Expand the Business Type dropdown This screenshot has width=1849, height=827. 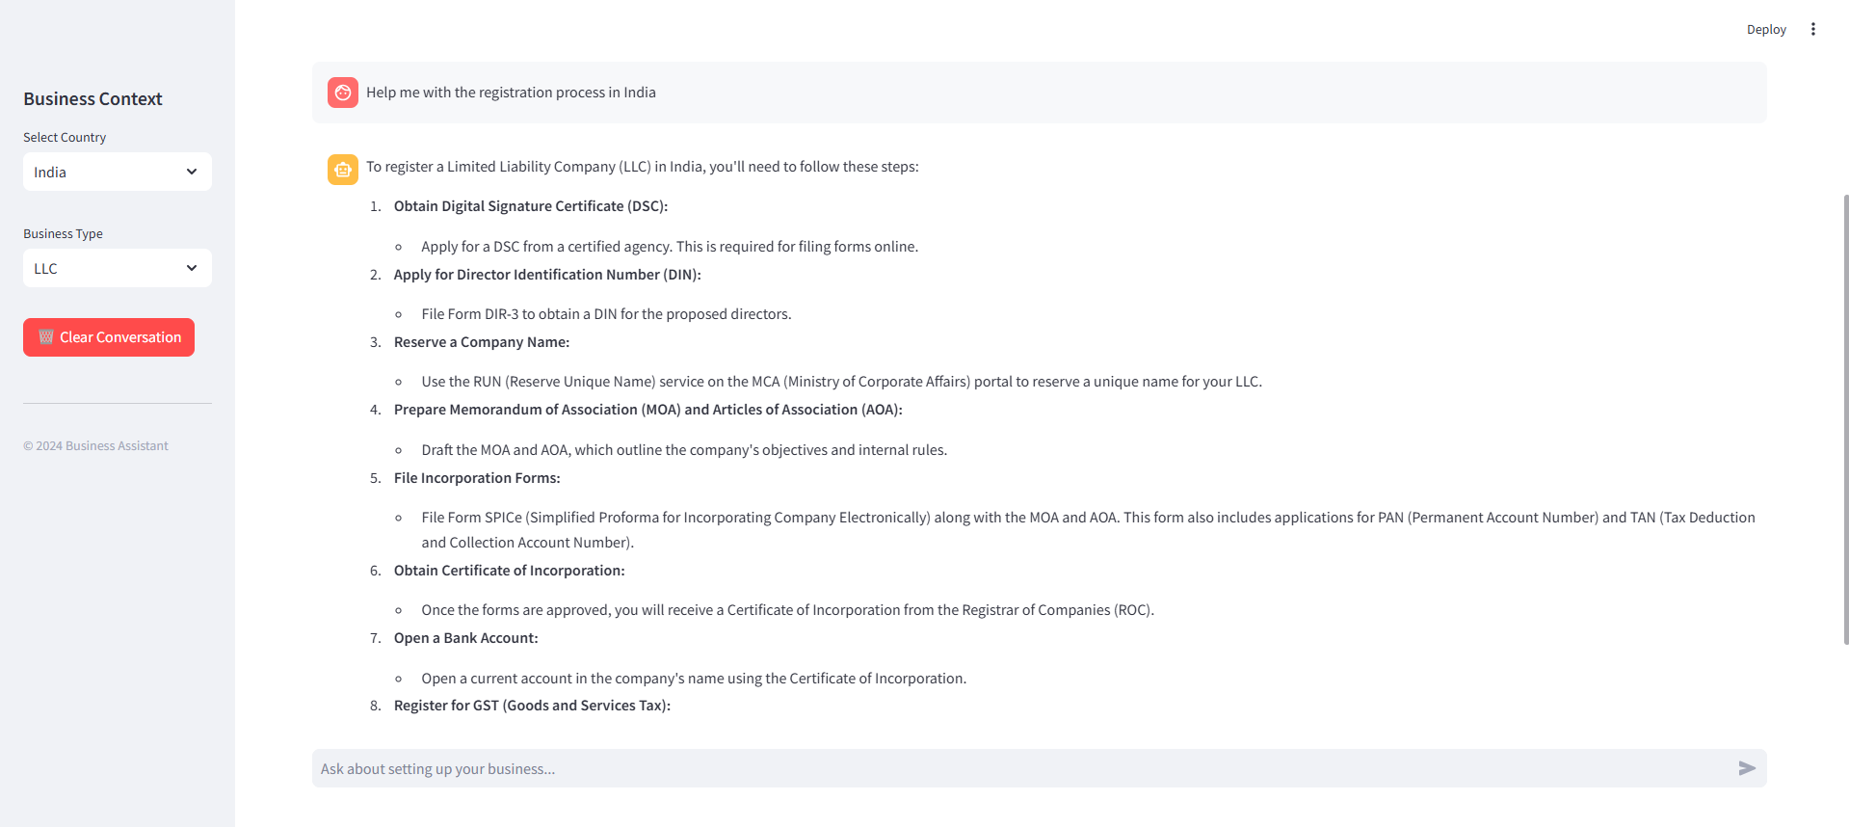[117, 268]
